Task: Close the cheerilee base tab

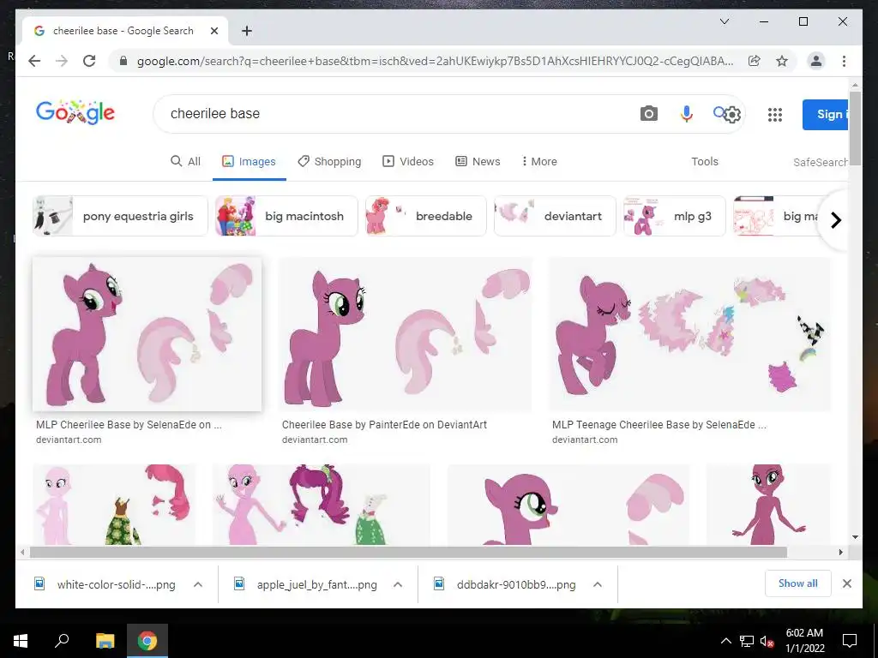Action: pyautogui.click(x=213, y=31)
